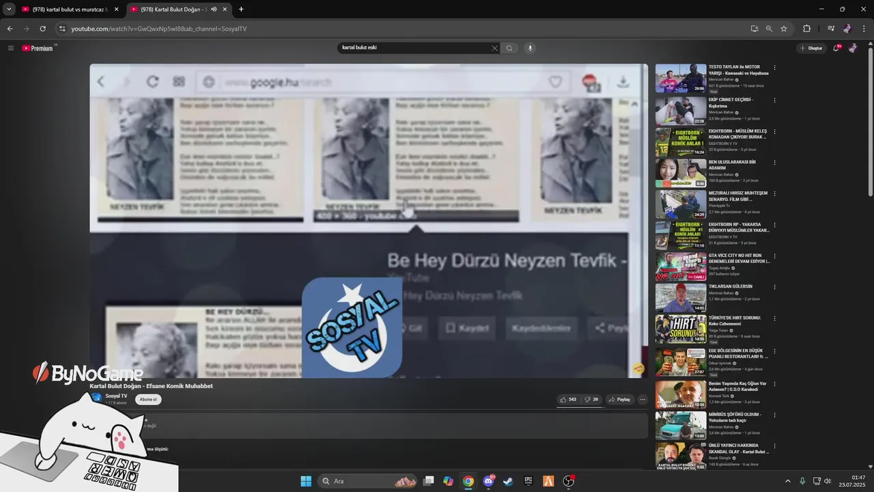Like the video with 543 likes
This screenshot has width=874, height=492.
click(568, 399)
